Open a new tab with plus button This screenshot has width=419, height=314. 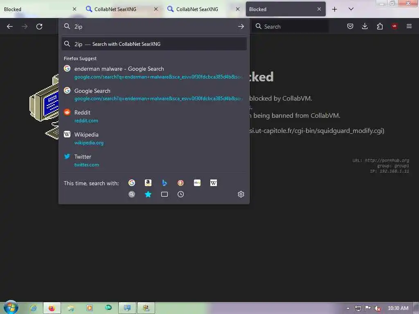click(x=334, y=9)
